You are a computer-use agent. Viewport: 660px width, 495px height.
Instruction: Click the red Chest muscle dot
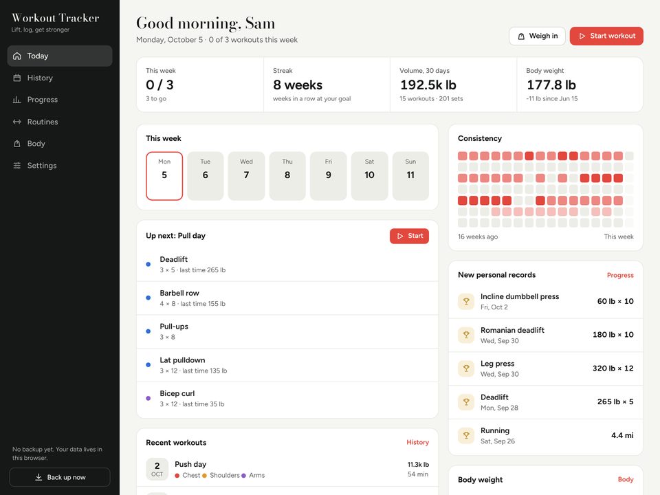pyautogui.click(x=177, y=476)
